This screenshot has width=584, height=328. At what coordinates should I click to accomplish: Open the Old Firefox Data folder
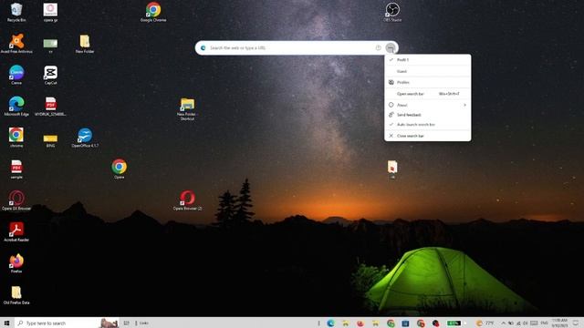(x=16, y=295)
